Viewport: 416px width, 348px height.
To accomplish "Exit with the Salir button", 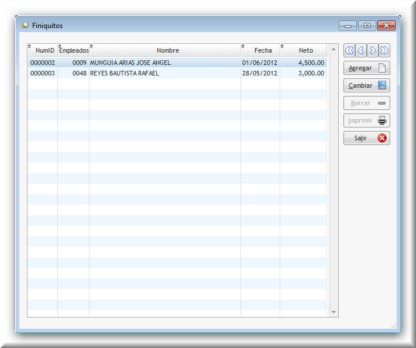I will click(367, 138).
